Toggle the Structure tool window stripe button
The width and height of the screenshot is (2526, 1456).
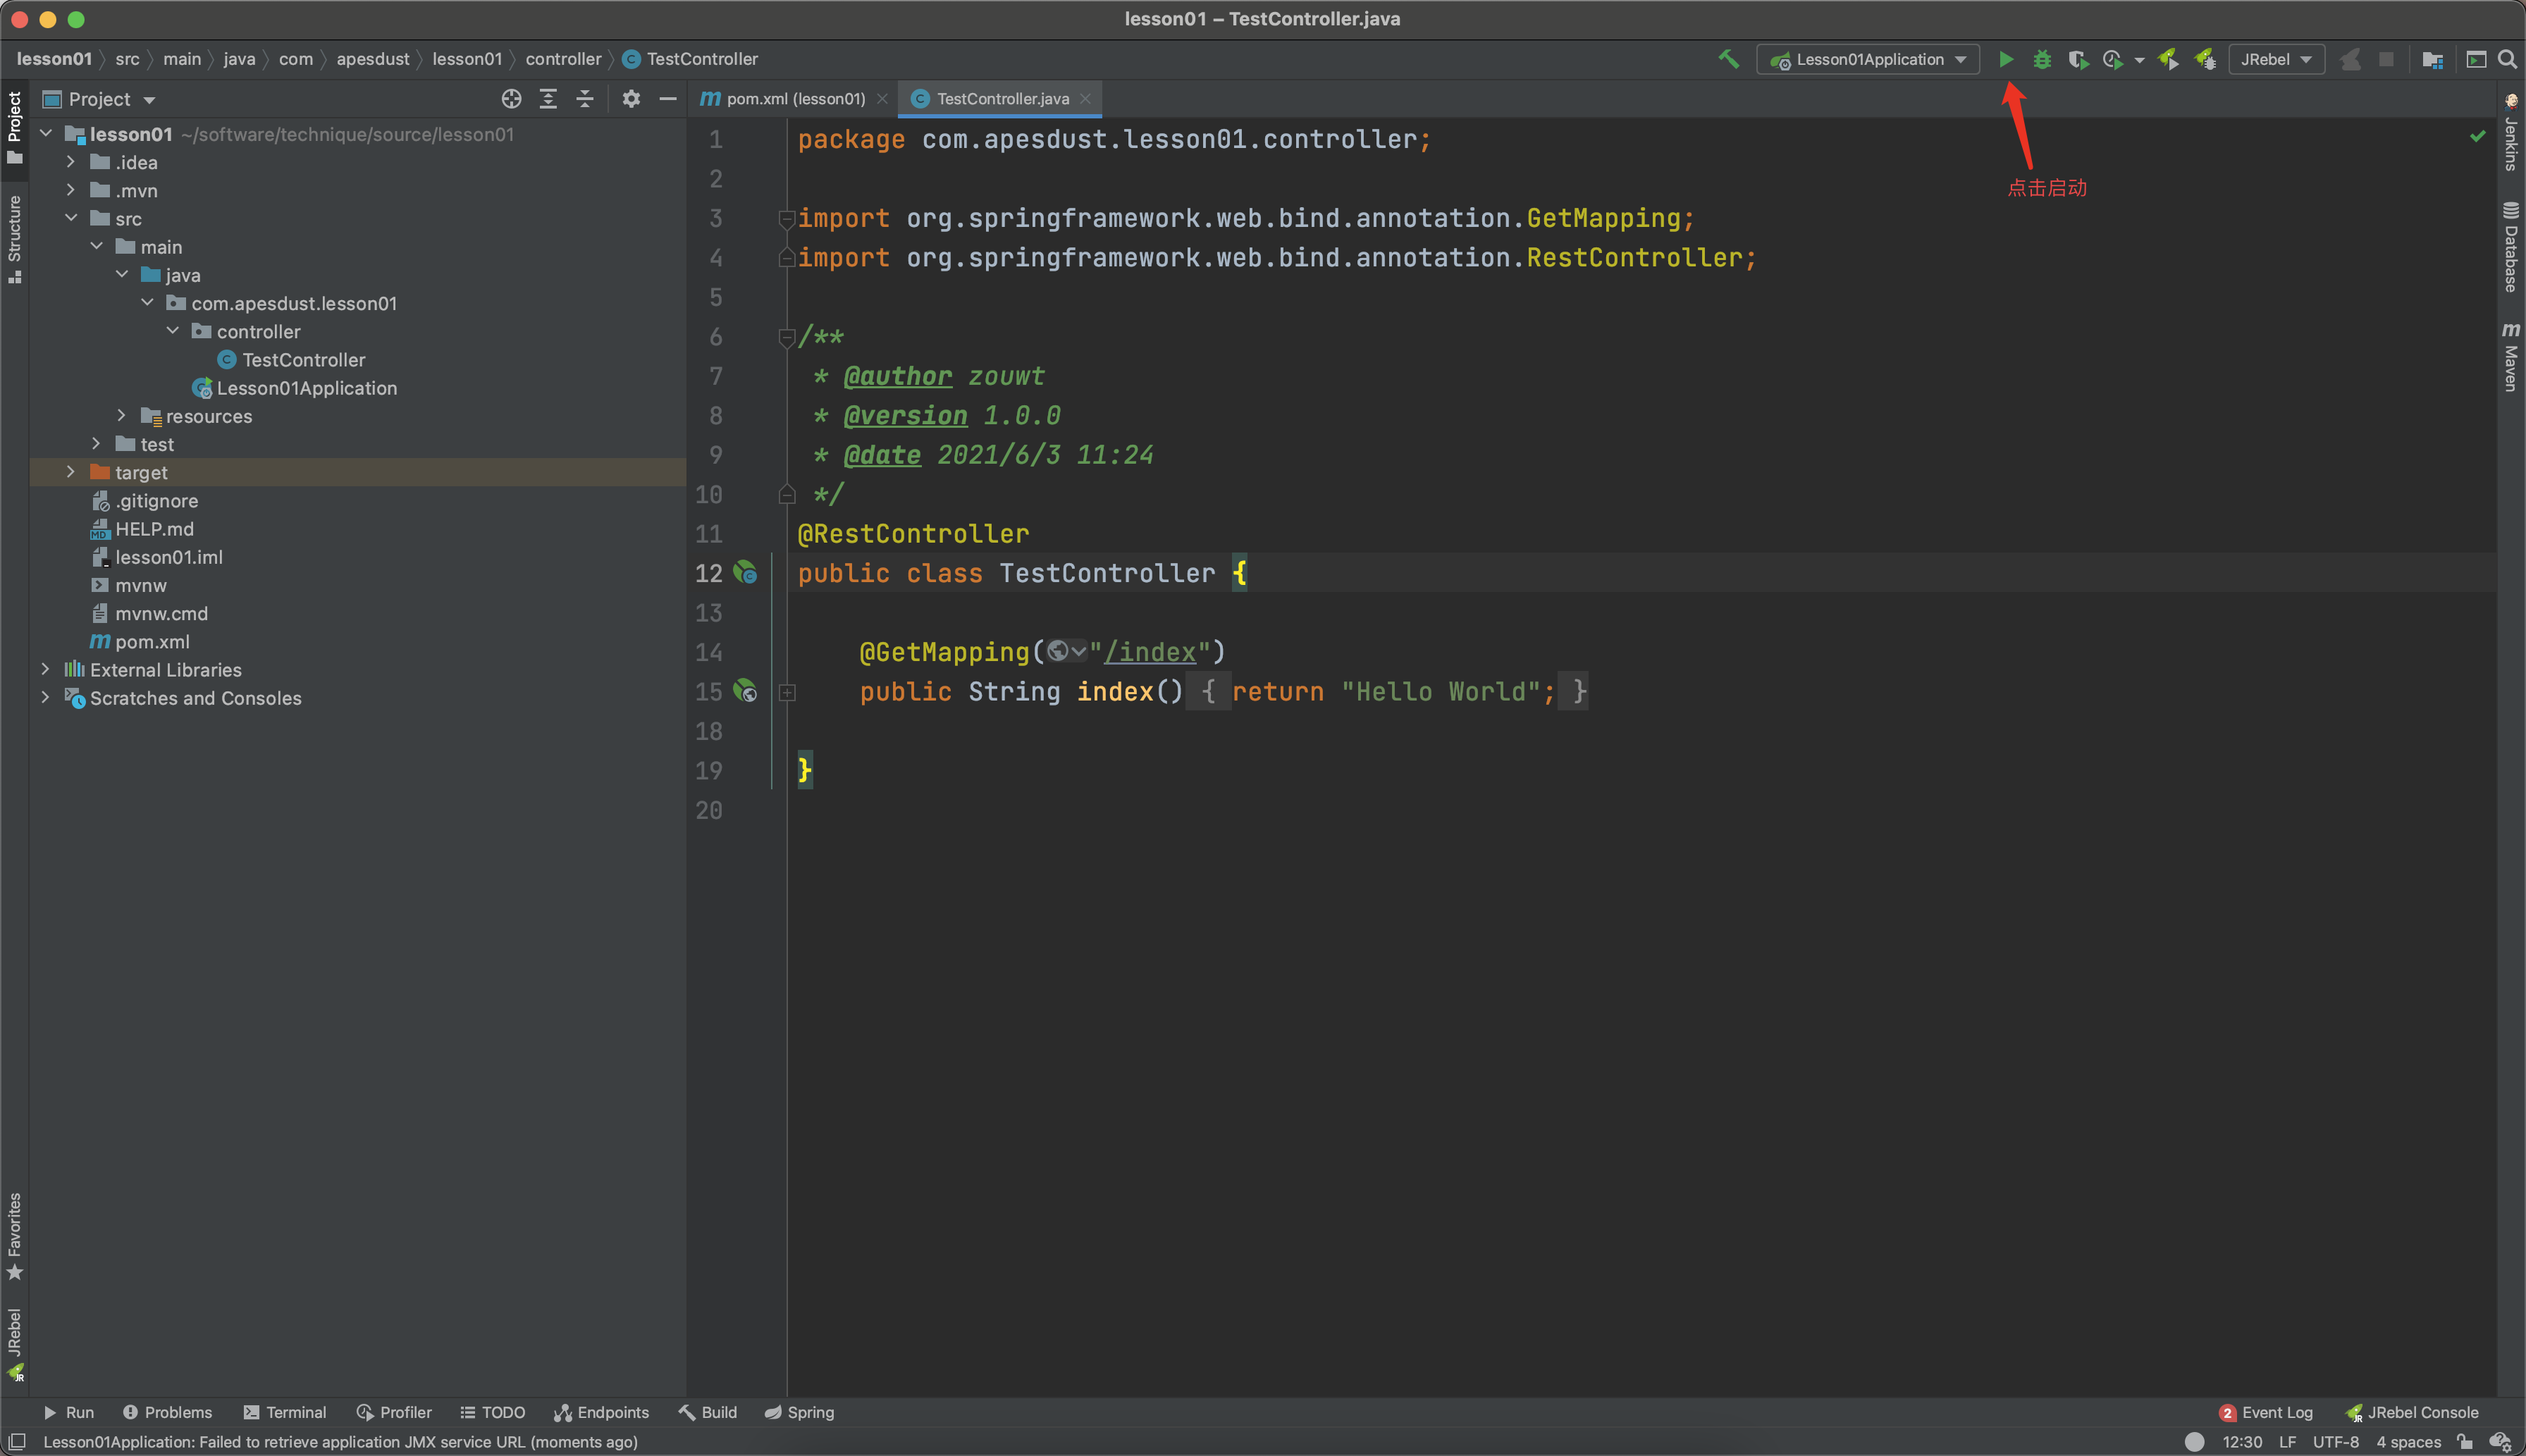14,240
